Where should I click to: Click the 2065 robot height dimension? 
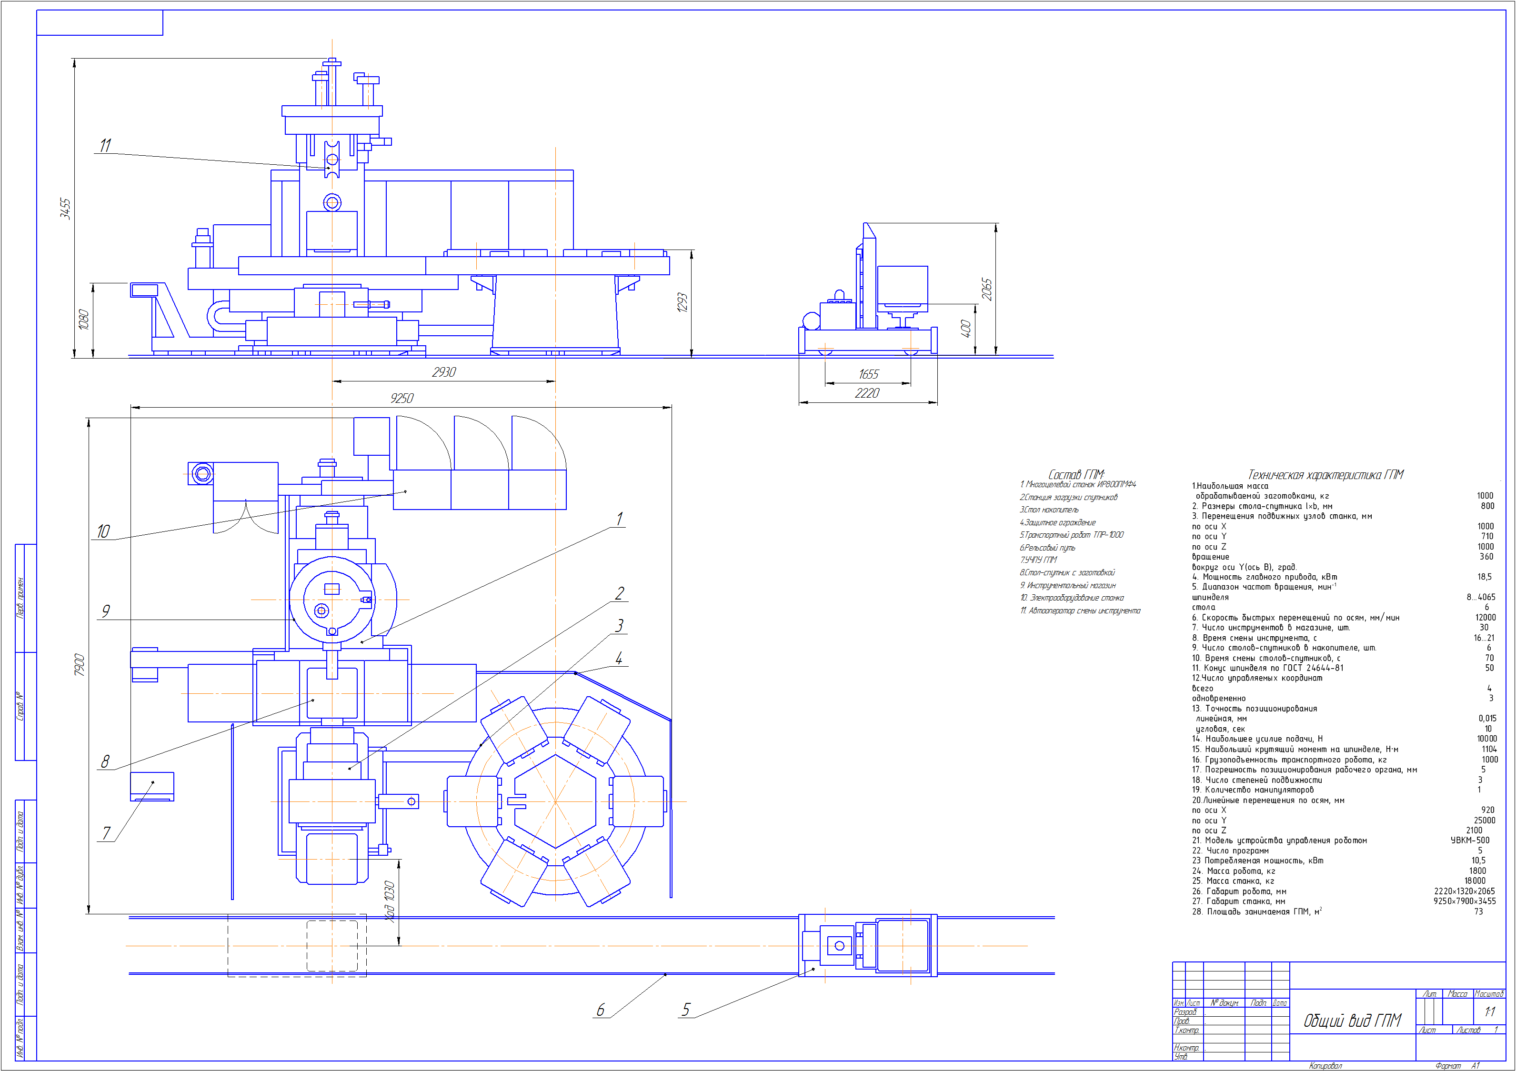coord(986,289)
